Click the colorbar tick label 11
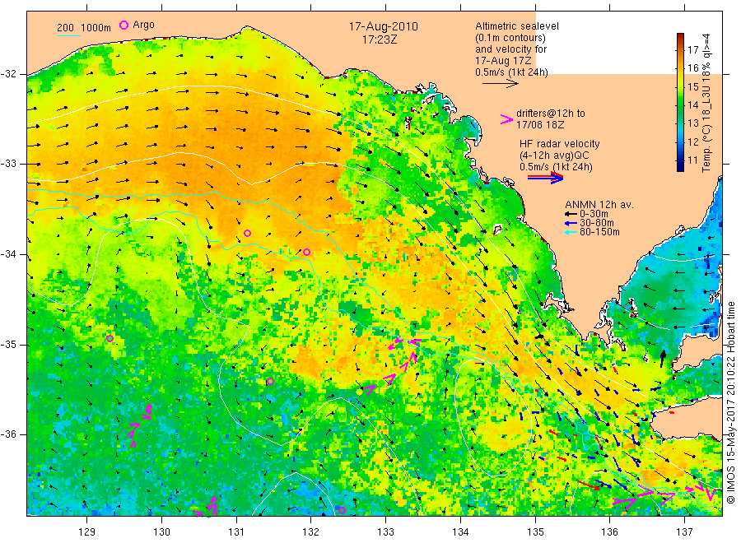 click(x=692, y=160)
